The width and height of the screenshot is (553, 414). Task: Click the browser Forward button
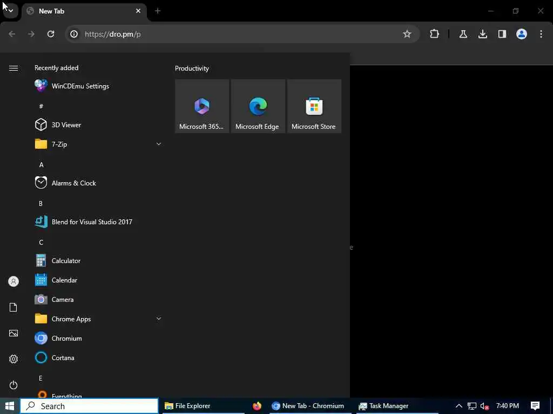coord(31,34)
